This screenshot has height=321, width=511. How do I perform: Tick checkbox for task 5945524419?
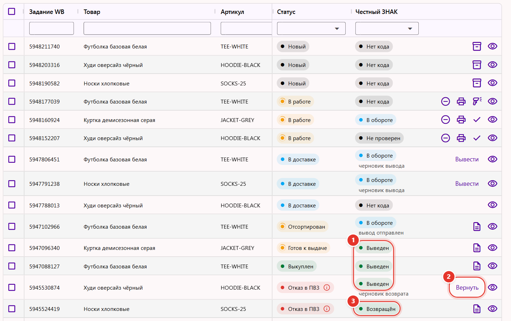[x=12, y=309]
